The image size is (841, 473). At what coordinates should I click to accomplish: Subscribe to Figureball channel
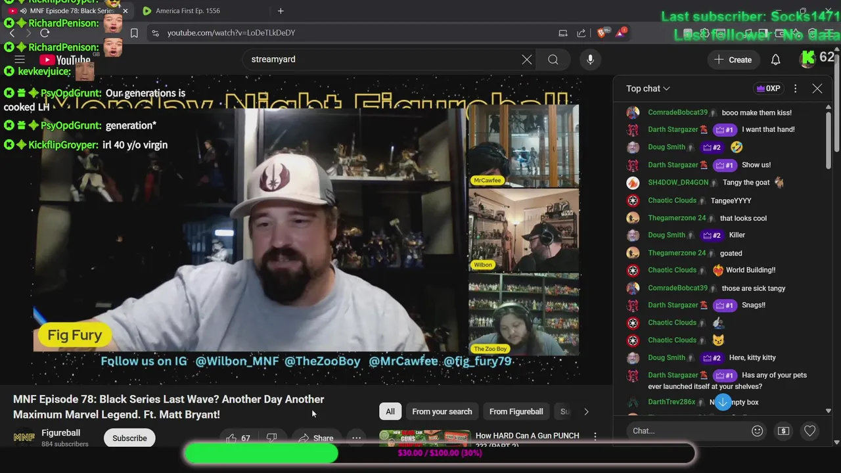[129, 438]
